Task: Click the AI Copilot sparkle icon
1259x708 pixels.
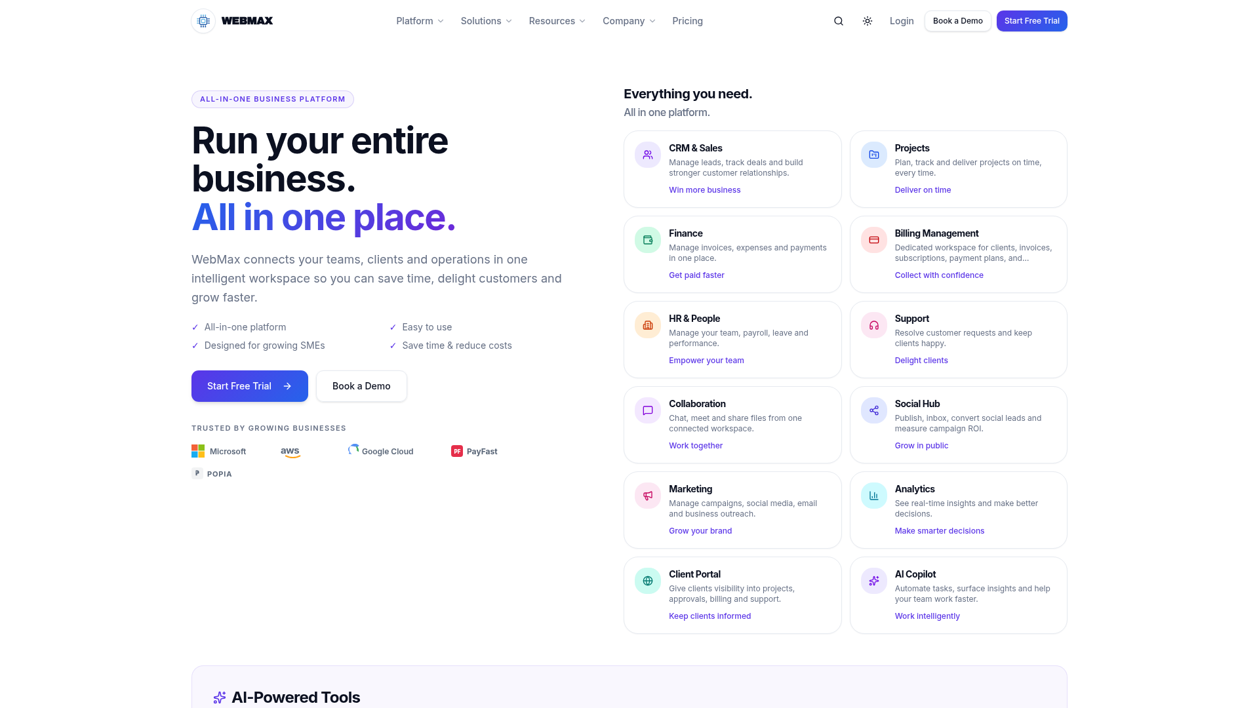Action: 874,581
